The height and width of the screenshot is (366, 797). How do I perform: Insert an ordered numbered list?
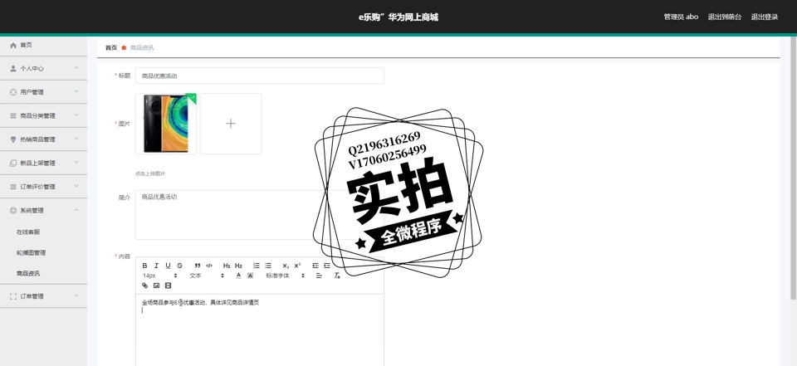point(257,266)
